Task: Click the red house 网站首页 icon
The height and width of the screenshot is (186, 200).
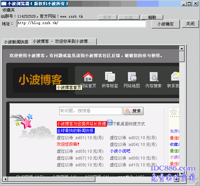Action: tap(88, 77)
